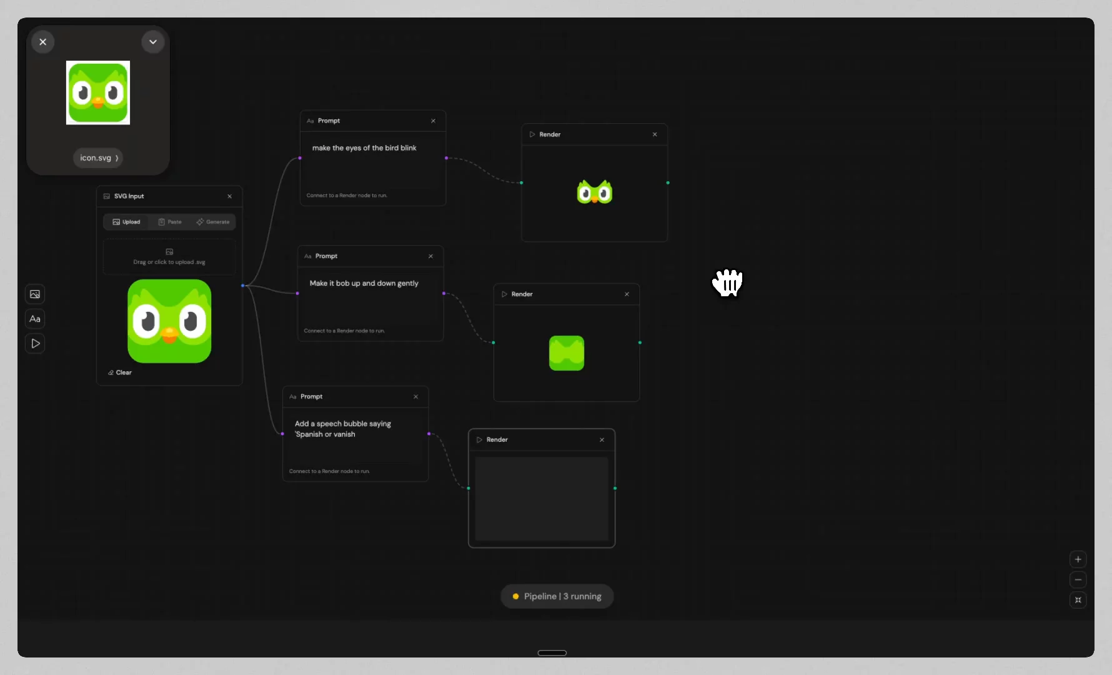Click the output port of the top Render node
Screen dimensions: 1112x675
click(668, 182)
